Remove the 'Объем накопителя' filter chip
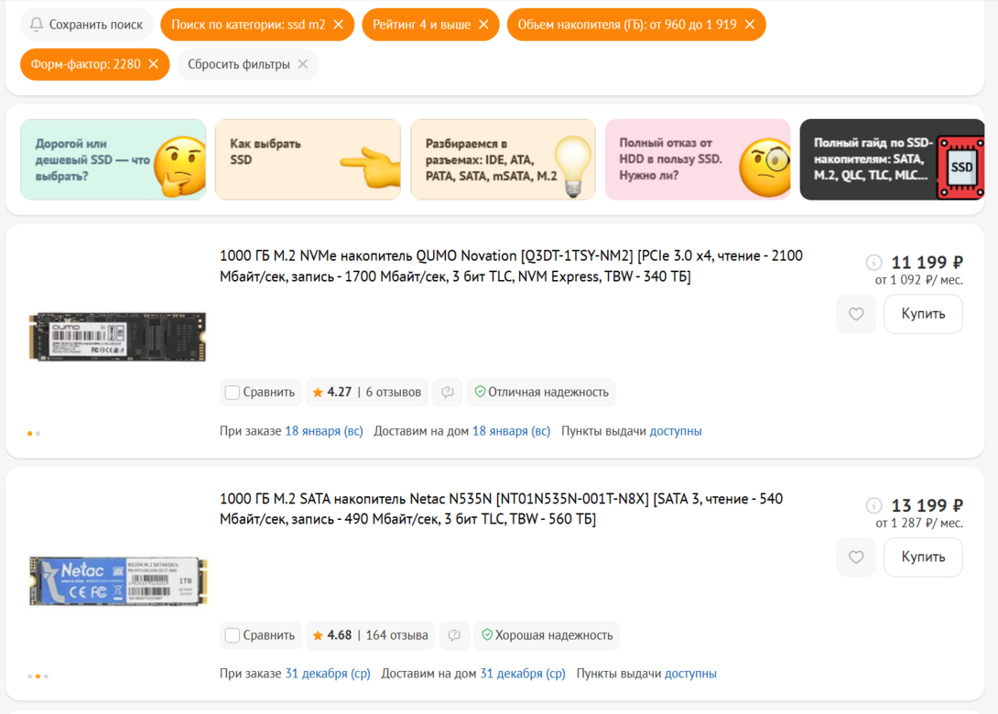 [x=749, y=25]
